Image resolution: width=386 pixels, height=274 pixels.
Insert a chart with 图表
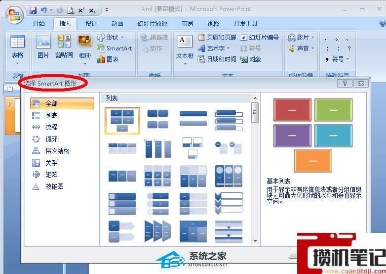108,59
